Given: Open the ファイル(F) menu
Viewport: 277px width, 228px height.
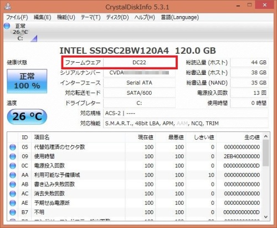Looking at the screenshot, I should pyautogui.click(x=17, y=17).
